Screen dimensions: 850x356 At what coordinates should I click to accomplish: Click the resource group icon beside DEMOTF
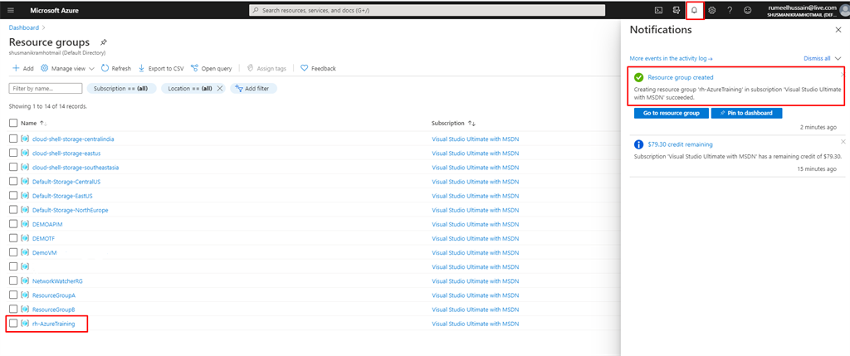tap(25, 238)
